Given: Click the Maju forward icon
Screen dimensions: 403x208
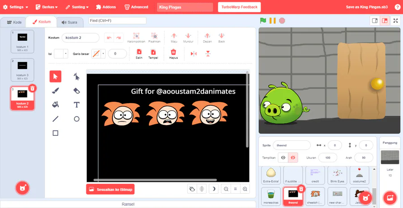Looking at the screenshot, I should tap(174, 36).
